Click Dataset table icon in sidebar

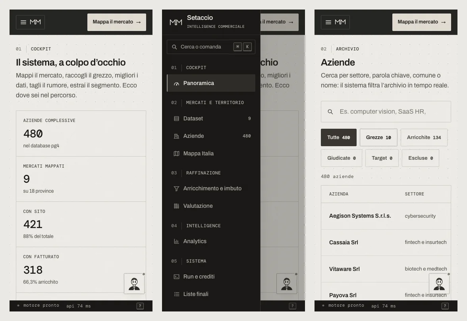[176, 119]
